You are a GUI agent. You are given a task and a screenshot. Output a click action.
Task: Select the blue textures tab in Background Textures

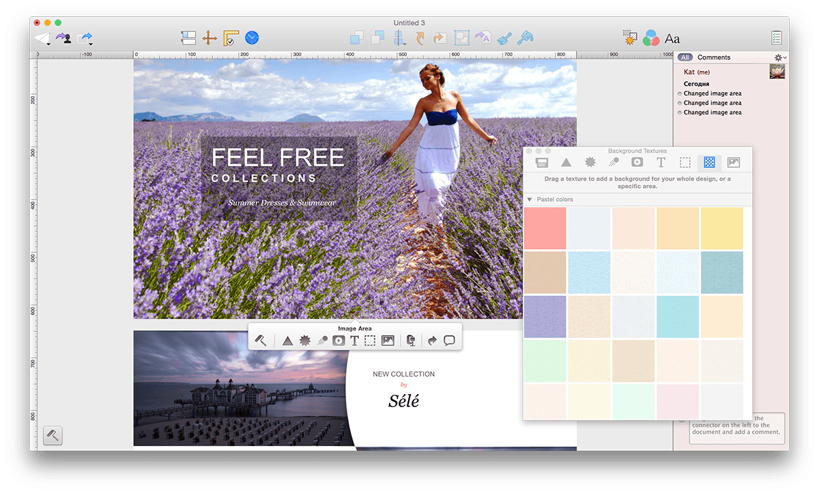point(709,162)
